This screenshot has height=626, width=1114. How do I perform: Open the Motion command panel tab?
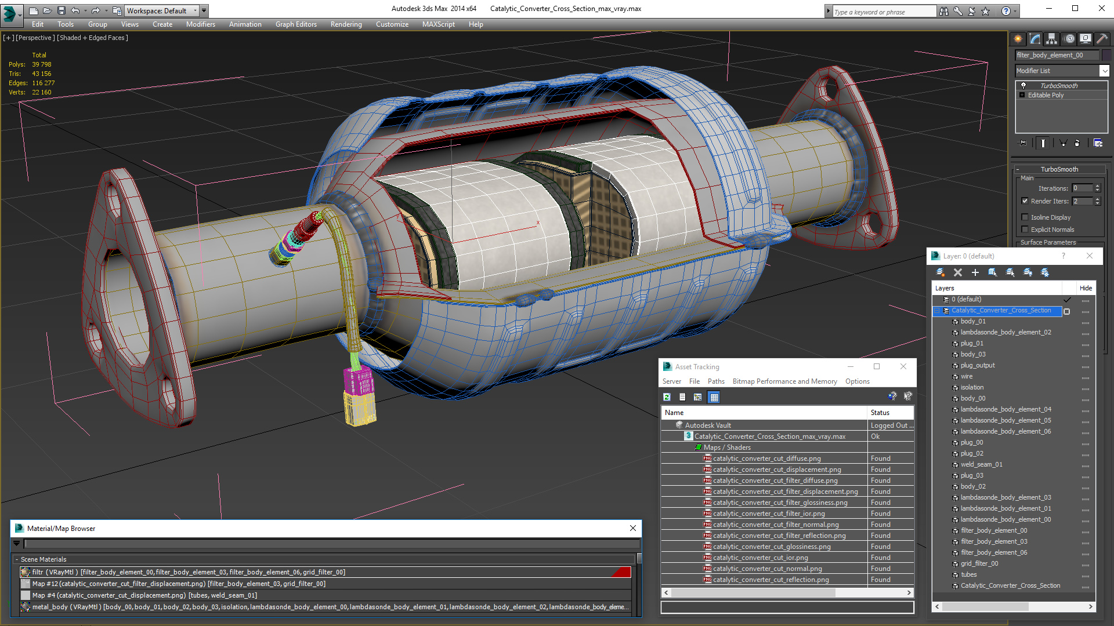(1069, 39)
